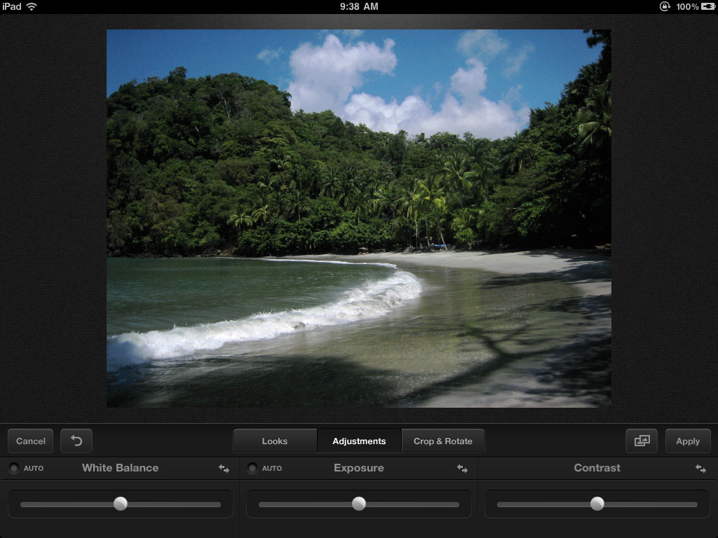
Task: Click the Contrast slider knob
Action: click(597, 504)
